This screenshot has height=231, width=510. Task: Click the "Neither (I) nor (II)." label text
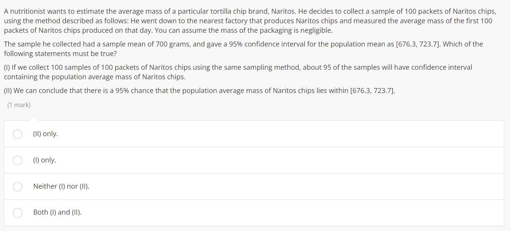click(x=61, y=186)
